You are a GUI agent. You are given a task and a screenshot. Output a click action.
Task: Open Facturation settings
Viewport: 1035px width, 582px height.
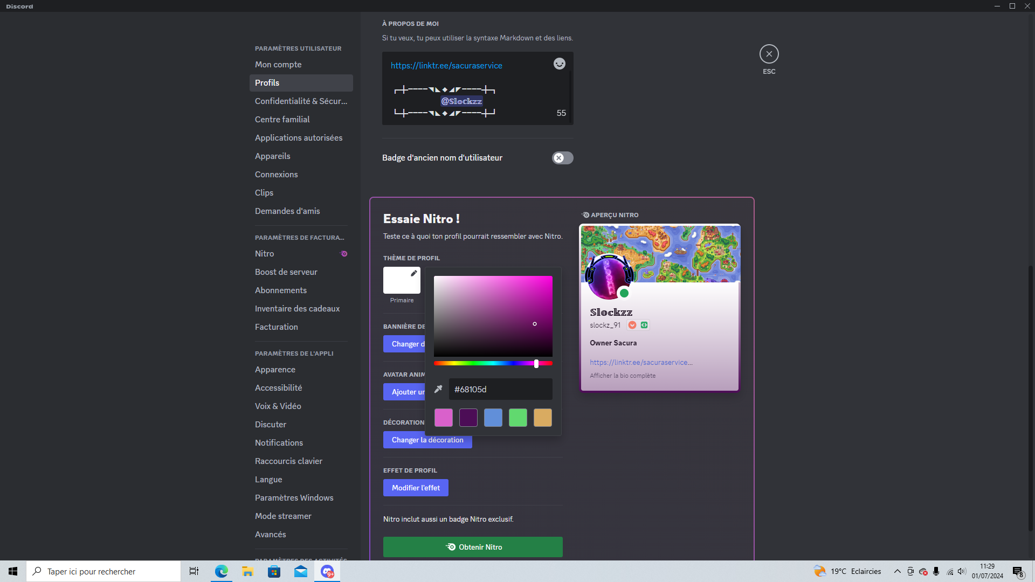coord(301,327)
